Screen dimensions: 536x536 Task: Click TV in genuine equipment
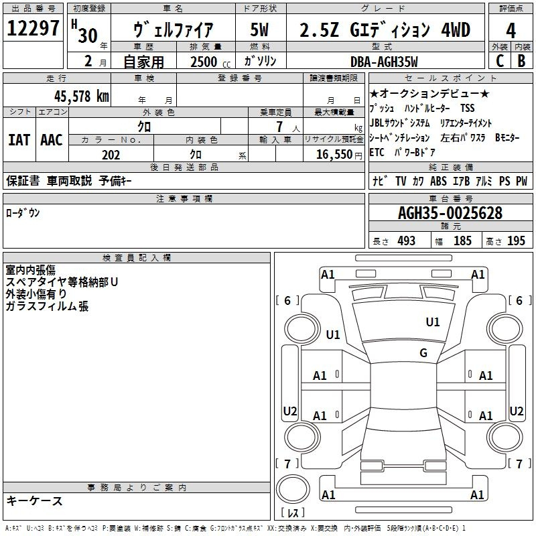[x=401, y=181]
